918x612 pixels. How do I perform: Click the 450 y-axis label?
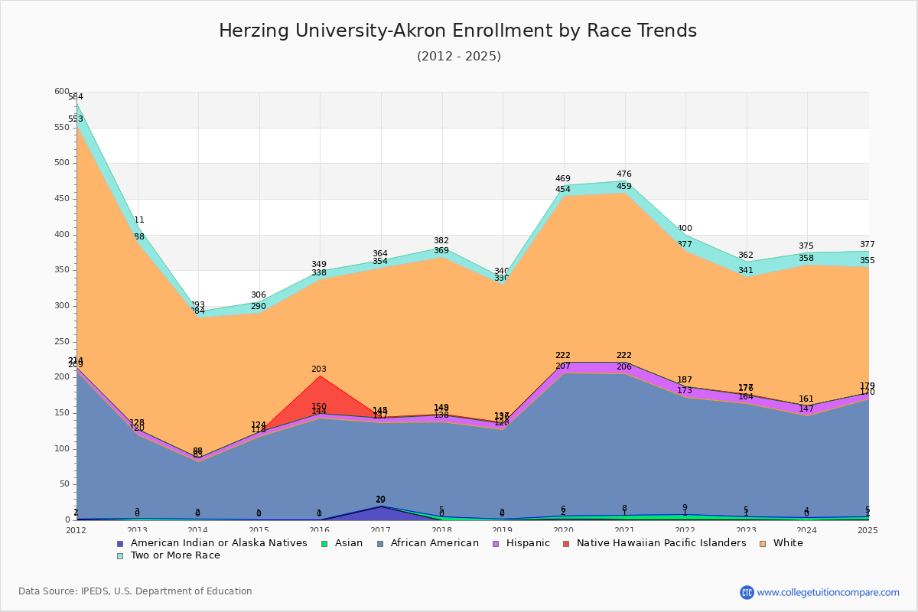[61, 199]
